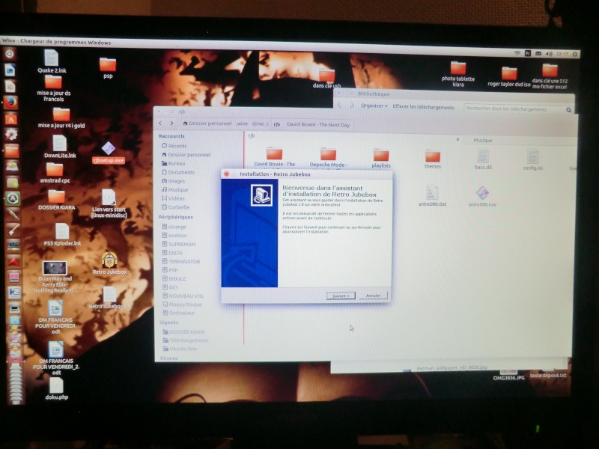Open the 'David Bowie - The' folder in rjb
The height and width of the screenshot is (449, 599).
tap(275, 157)
